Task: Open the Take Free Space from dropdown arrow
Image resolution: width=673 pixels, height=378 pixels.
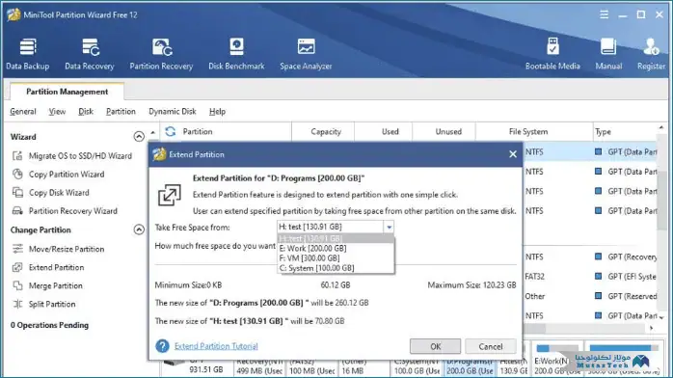Action: [389, 227]
